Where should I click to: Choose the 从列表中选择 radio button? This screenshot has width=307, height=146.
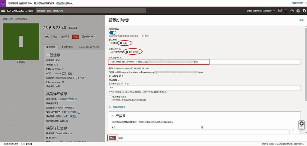click(x=110, y=52)
